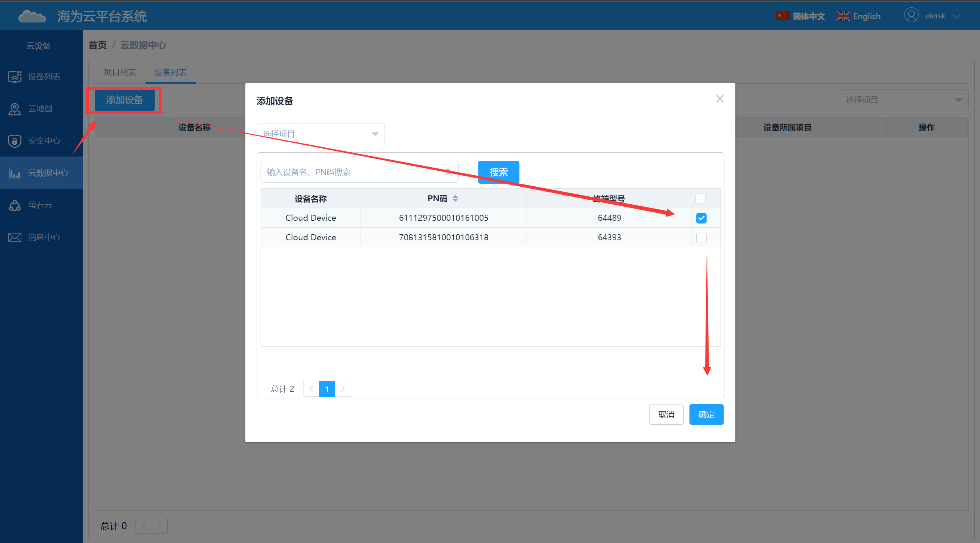The image size is (980, 543).
Task: Switch to the 项目列表 tab
Action: [120, 72]
